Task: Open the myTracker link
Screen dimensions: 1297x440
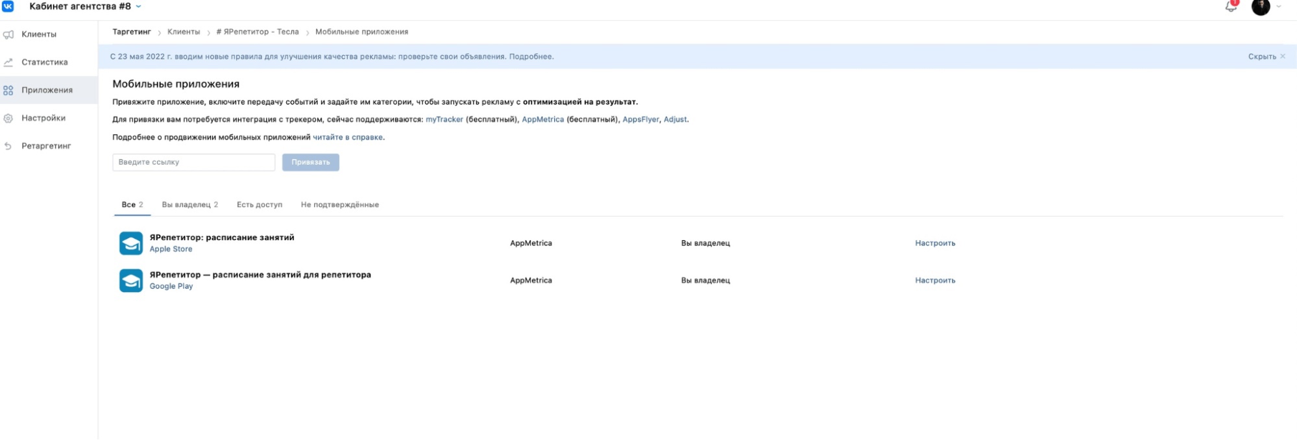Action: (x=444, y=119)
